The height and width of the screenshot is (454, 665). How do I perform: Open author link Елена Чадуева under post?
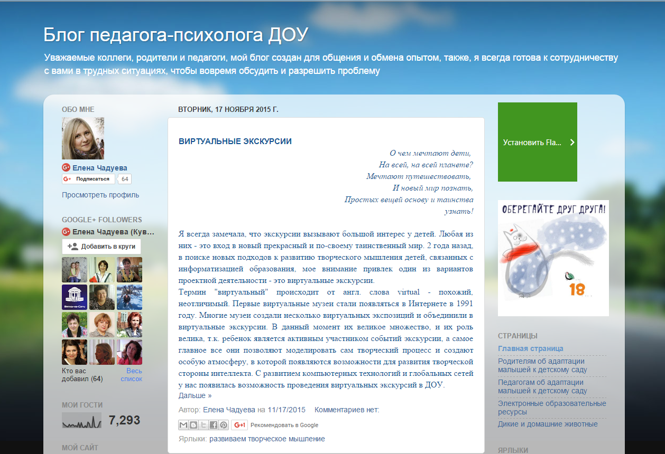[x=229, y=410]
